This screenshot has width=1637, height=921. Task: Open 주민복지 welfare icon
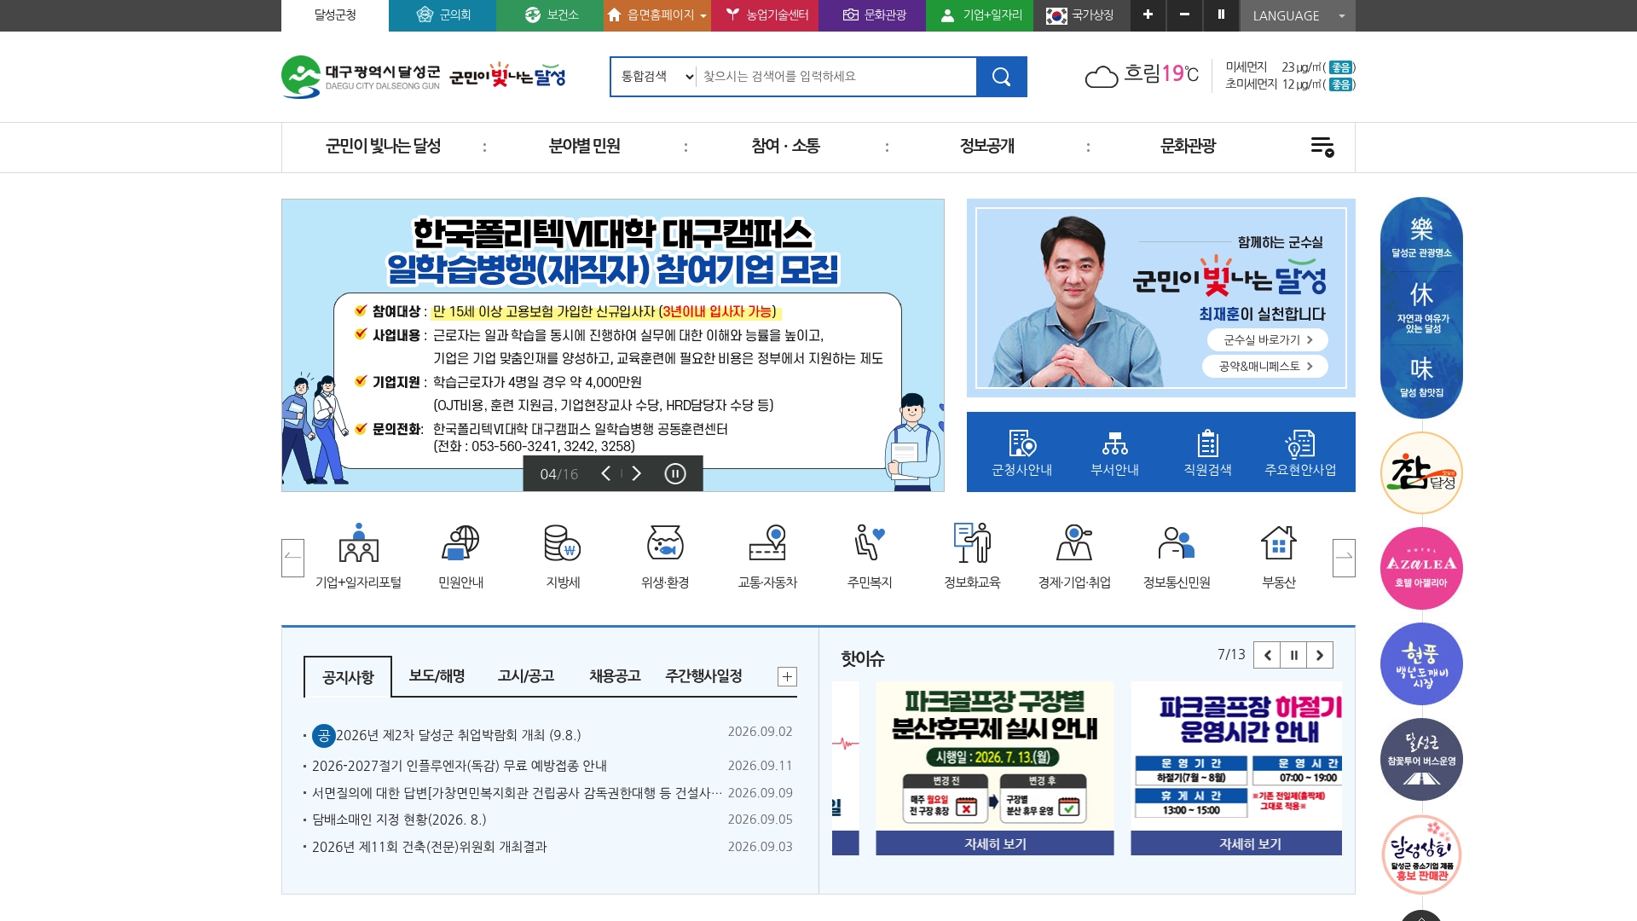tap(870, 556)
